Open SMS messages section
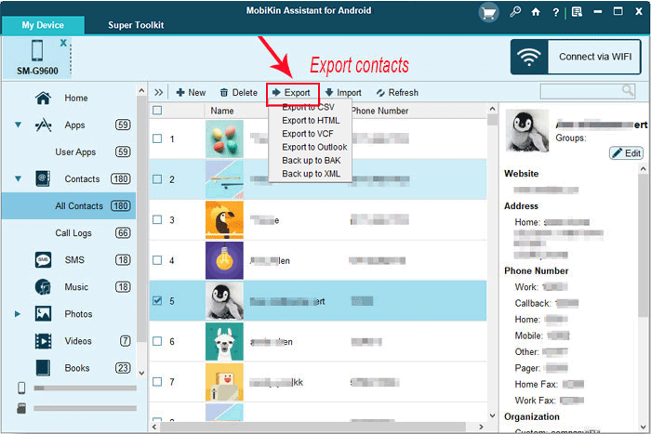The image size is (651, 434). point(74,260)
